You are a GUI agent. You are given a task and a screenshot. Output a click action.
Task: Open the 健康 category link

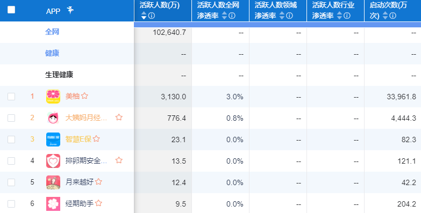point(52,53)
